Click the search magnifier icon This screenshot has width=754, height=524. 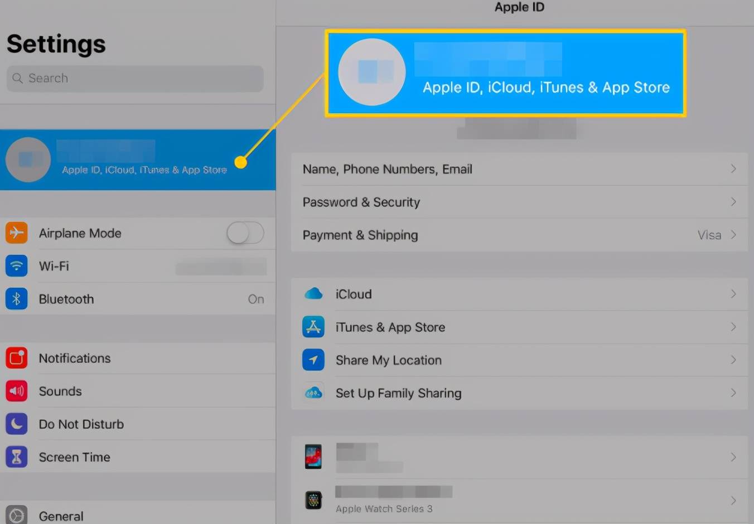pos(18,78)
